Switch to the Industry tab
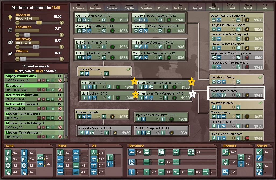Screen dimensions: 276x180 pos(180,7)
